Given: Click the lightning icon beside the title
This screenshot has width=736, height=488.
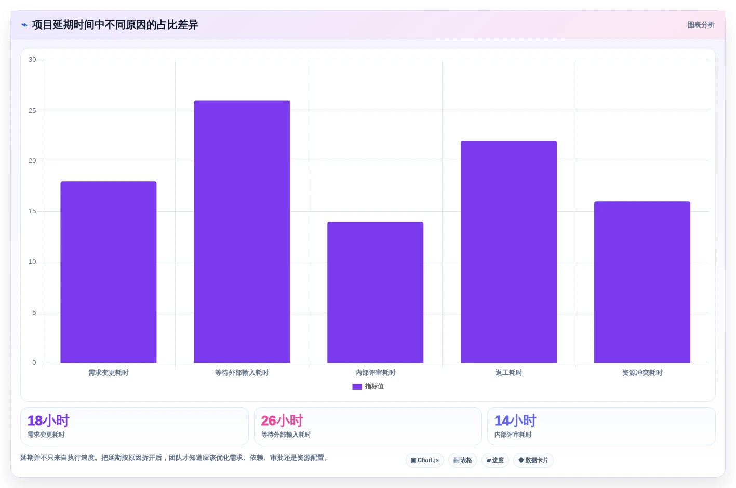Looking at the screenshot, I should [24, 25].
